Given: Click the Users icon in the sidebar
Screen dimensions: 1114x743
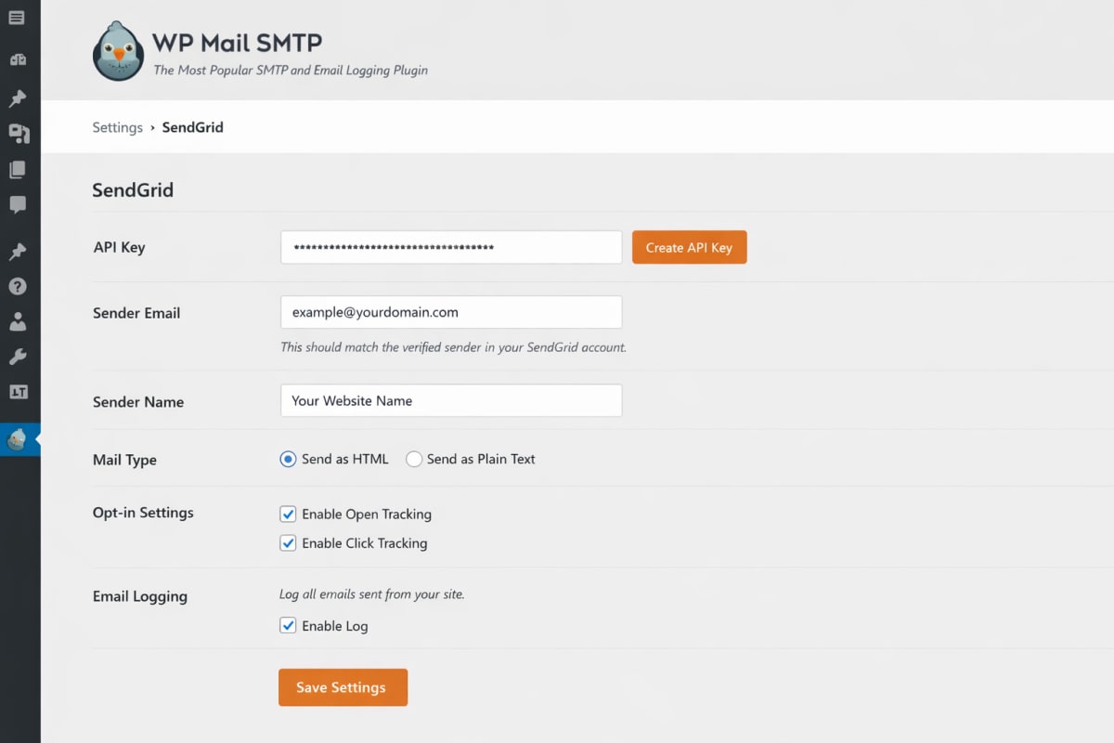Looking at the screenshot, I should 19,321.
